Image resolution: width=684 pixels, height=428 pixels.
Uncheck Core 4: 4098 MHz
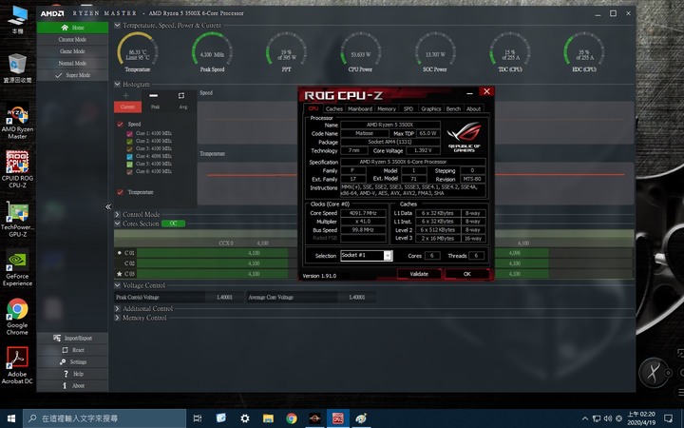tap(129, 156)
